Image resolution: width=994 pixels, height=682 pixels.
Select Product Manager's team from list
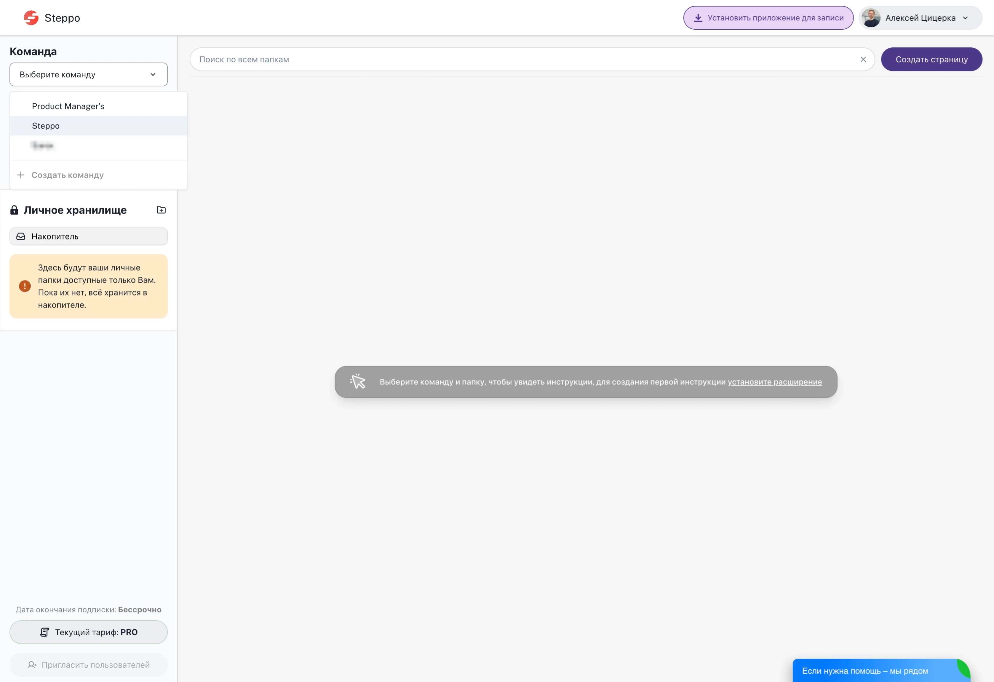coord(68,106)
